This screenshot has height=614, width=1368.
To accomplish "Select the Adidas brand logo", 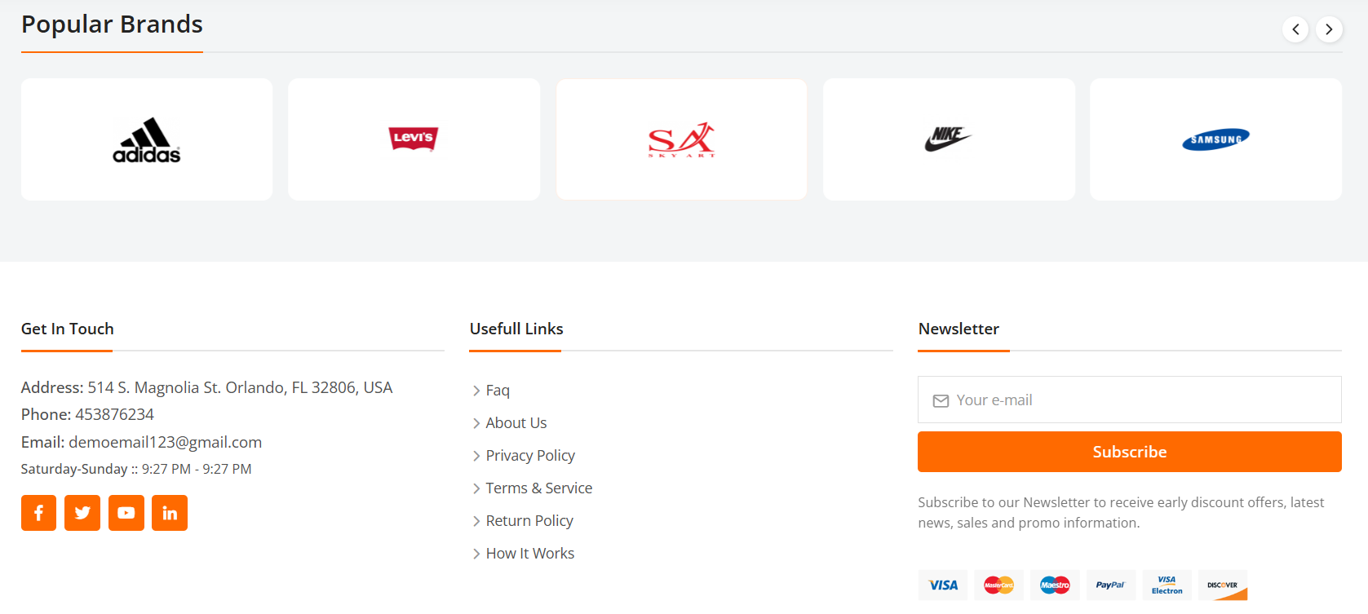I will click(x=147, y=140).
